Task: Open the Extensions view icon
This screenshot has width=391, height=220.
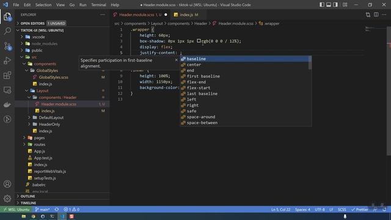Action: click(7, 75)
